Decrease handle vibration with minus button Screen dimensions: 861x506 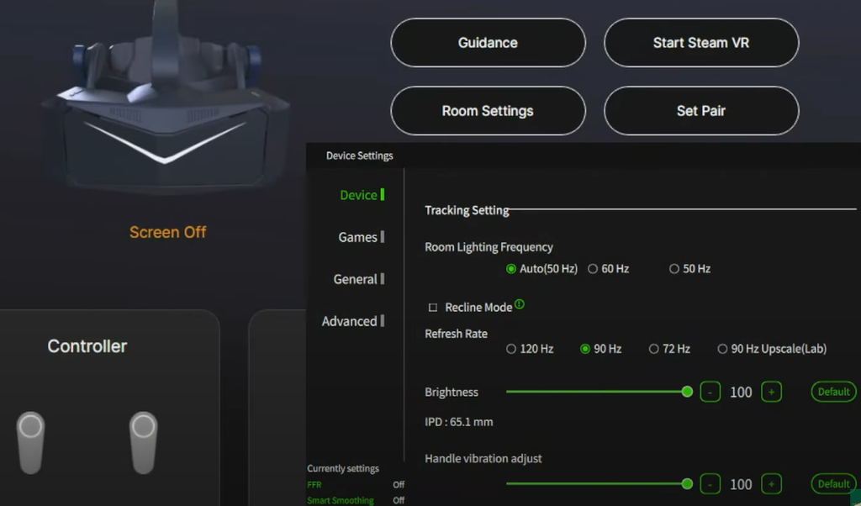(x=710, y=484)
